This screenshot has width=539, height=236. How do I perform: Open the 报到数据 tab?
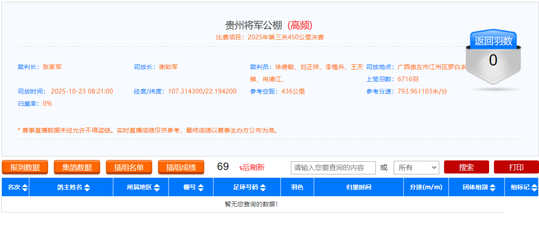click(x=25, y=167)
